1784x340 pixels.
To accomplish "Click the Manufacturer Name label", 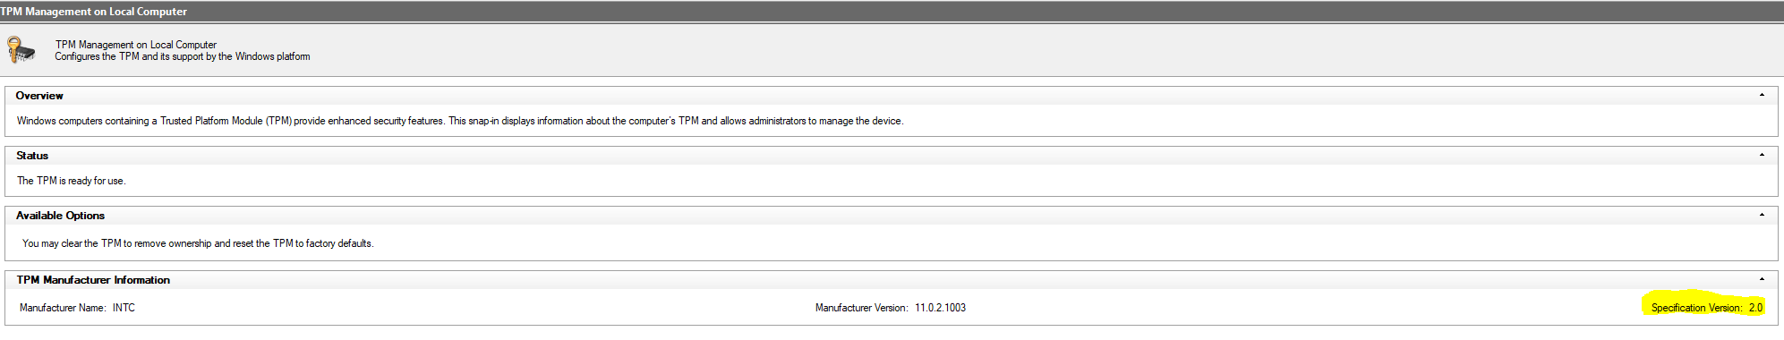I will (63, 308).
